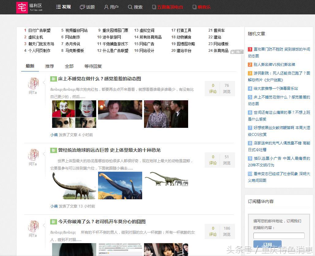
Task: Open the 全部 tab
Action: pyautogui.click(x=70, y=66)
